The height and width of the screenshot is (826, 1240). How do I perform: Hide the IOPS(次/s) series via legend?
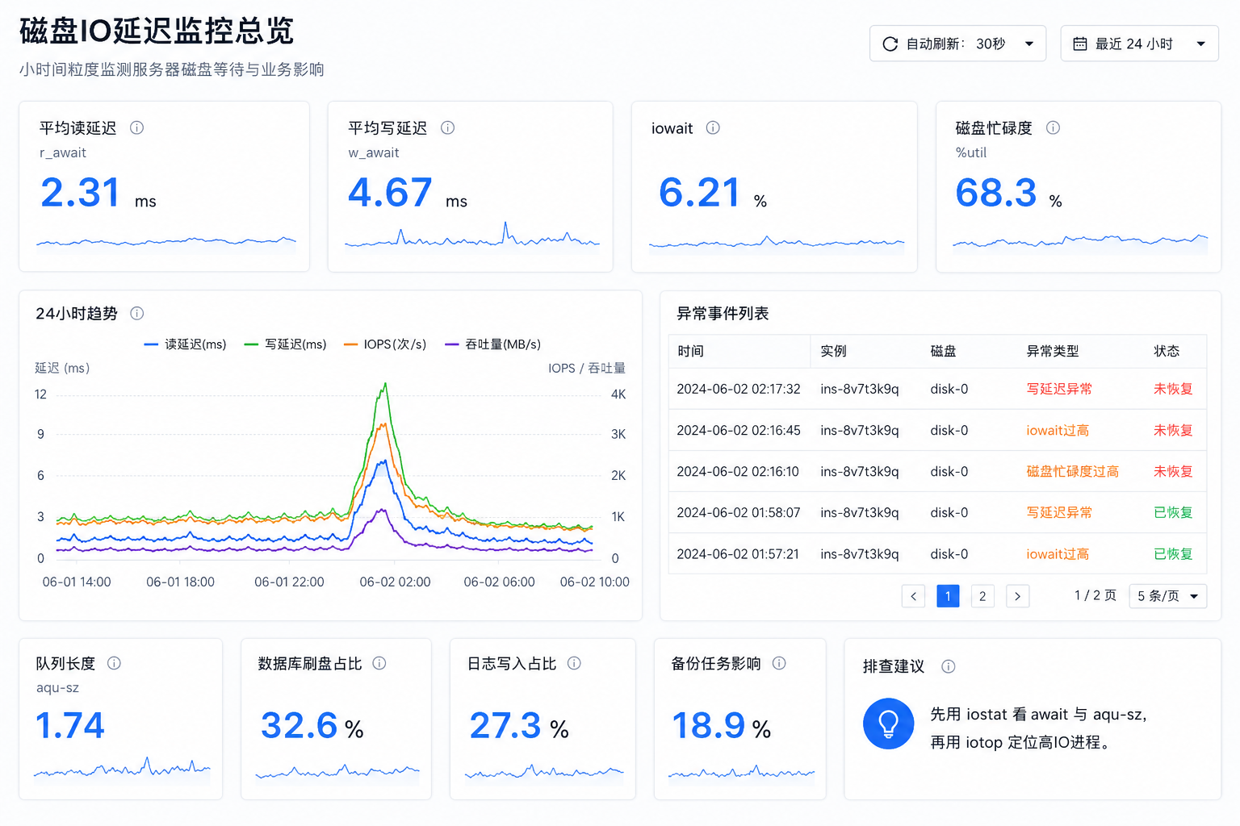pos(385,344)
